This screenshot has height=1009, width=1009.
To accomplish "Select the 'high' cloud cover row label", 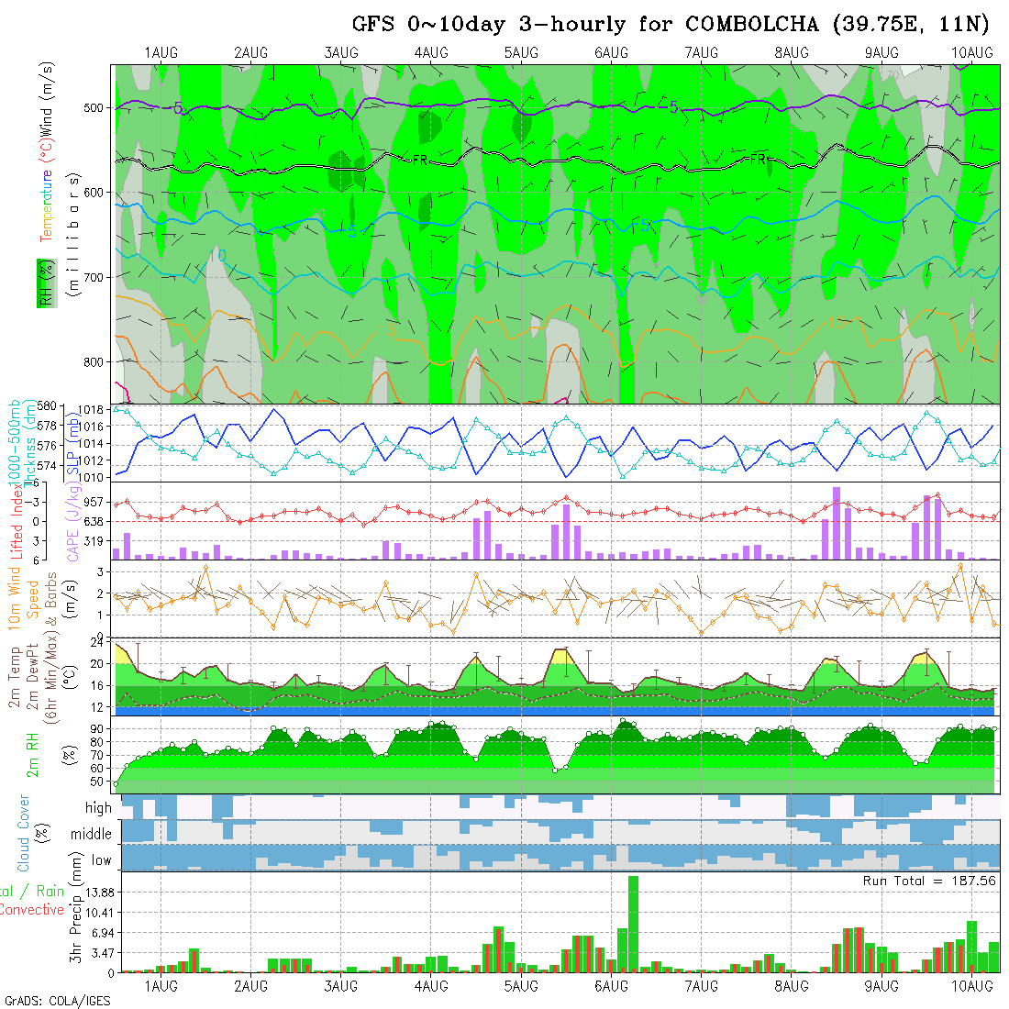I will (x=98, y=808).
